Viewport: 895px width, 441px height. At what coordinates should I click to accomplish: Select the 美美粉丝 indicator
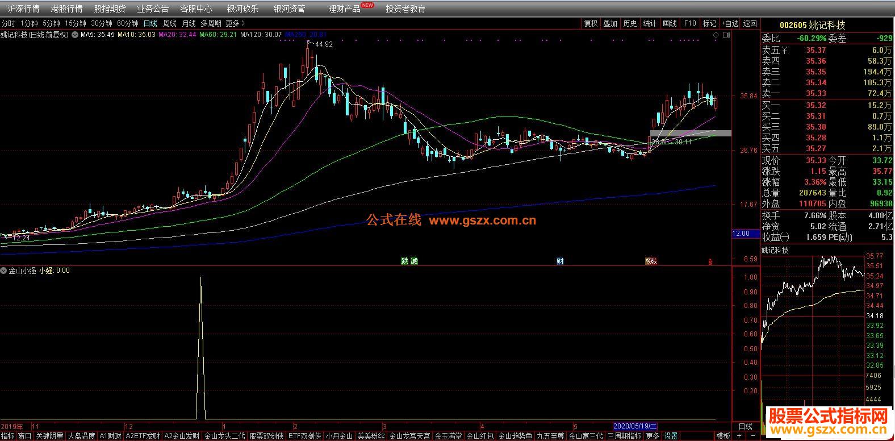371,436
